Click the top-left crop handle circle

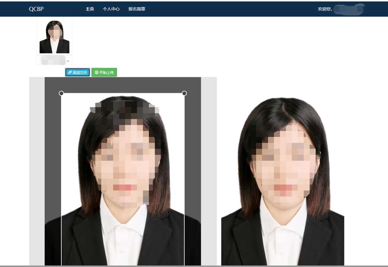point(61,93)
